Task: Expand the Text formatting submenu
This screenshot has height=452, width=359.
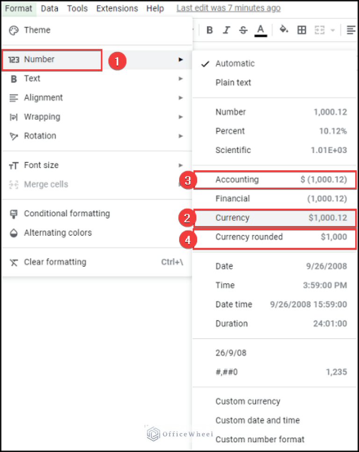Action: [x=32, y=78]
